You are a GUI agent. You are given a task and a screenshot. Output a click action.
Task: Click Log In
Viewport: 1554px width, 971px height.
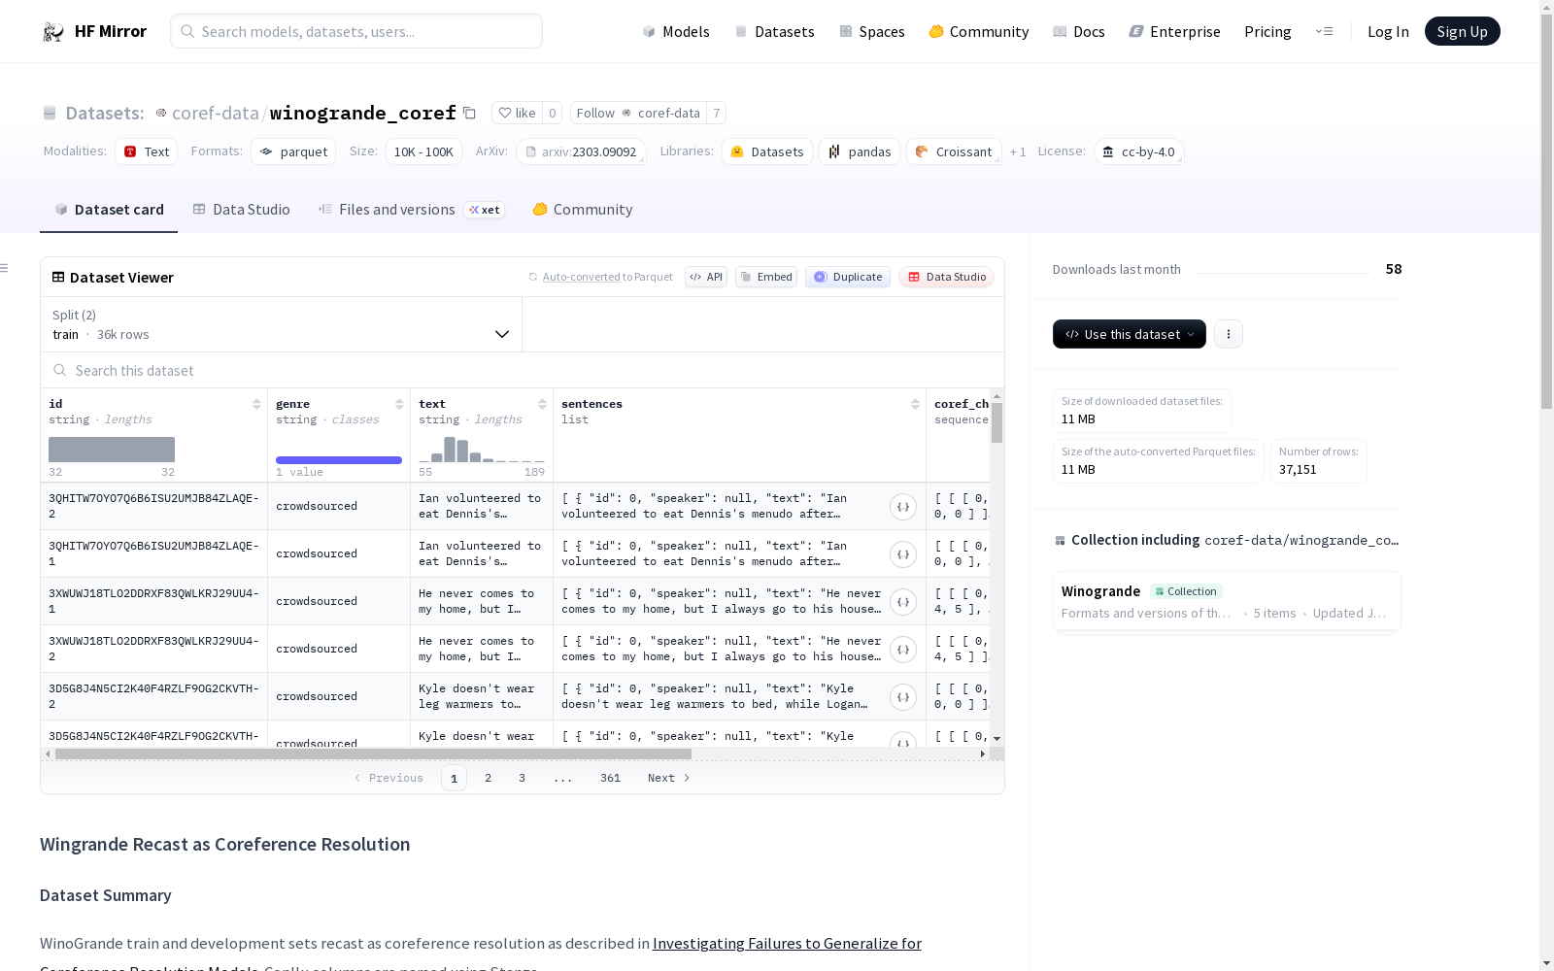pyautogui.click(x=1388, y=31)
